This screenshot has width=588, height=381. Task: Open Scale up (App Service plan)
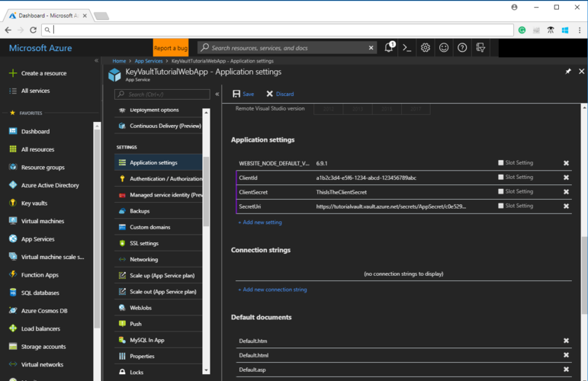tap(159, 275)
